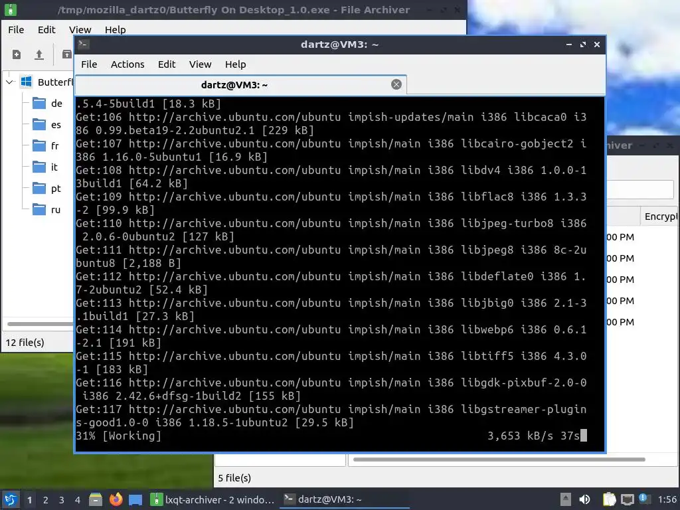680x510 pixels.
Task: Click the File Archiver title bar app icon
Action: (11, 9)
